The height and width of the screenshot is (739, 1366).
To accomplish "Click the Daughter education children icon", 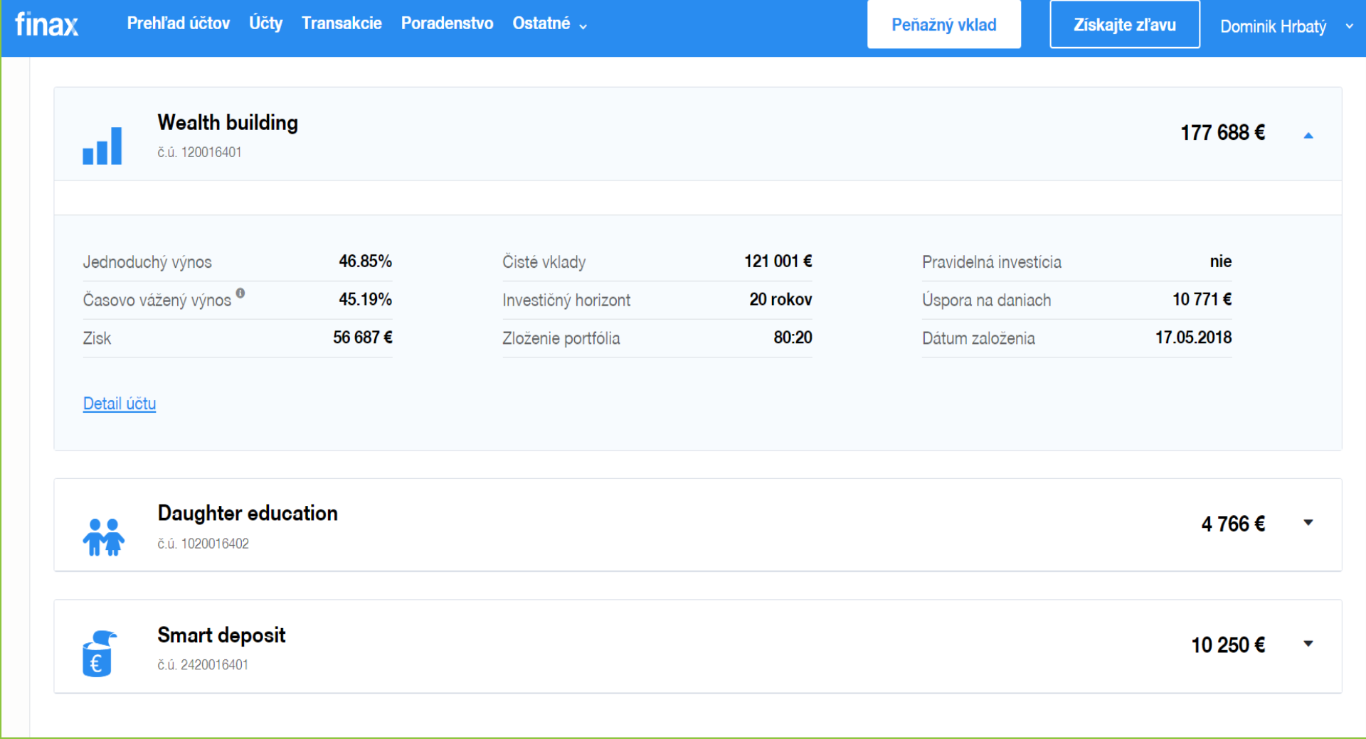I will (x=104, y=536).
